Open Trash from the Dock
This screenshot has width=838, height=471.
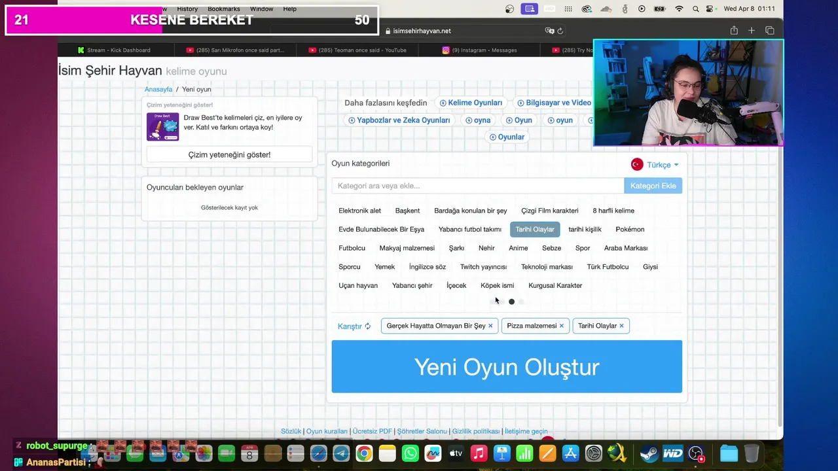(x=752, y=453)
